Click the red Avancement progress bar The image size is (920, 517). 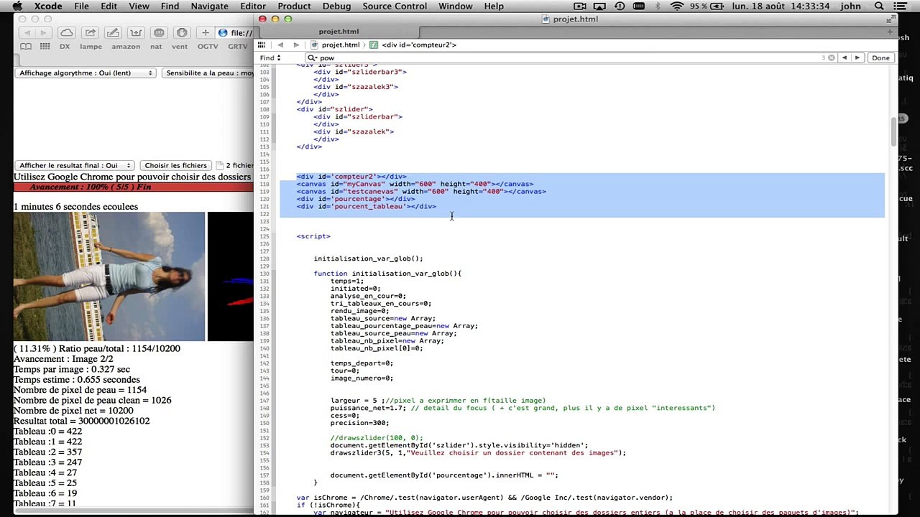pyautogui.click(x=133, y=187)
